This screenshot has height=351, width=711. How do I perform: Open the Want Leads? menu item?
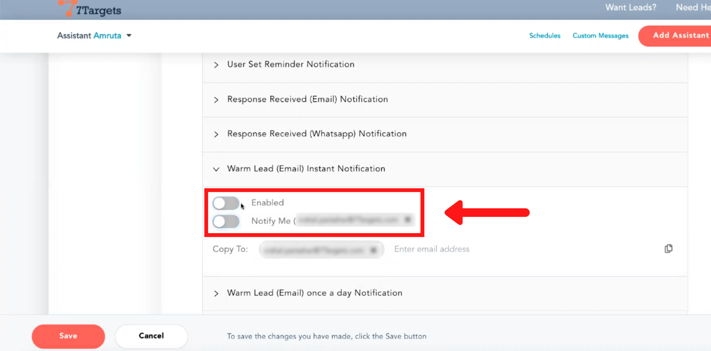[630, 7]
